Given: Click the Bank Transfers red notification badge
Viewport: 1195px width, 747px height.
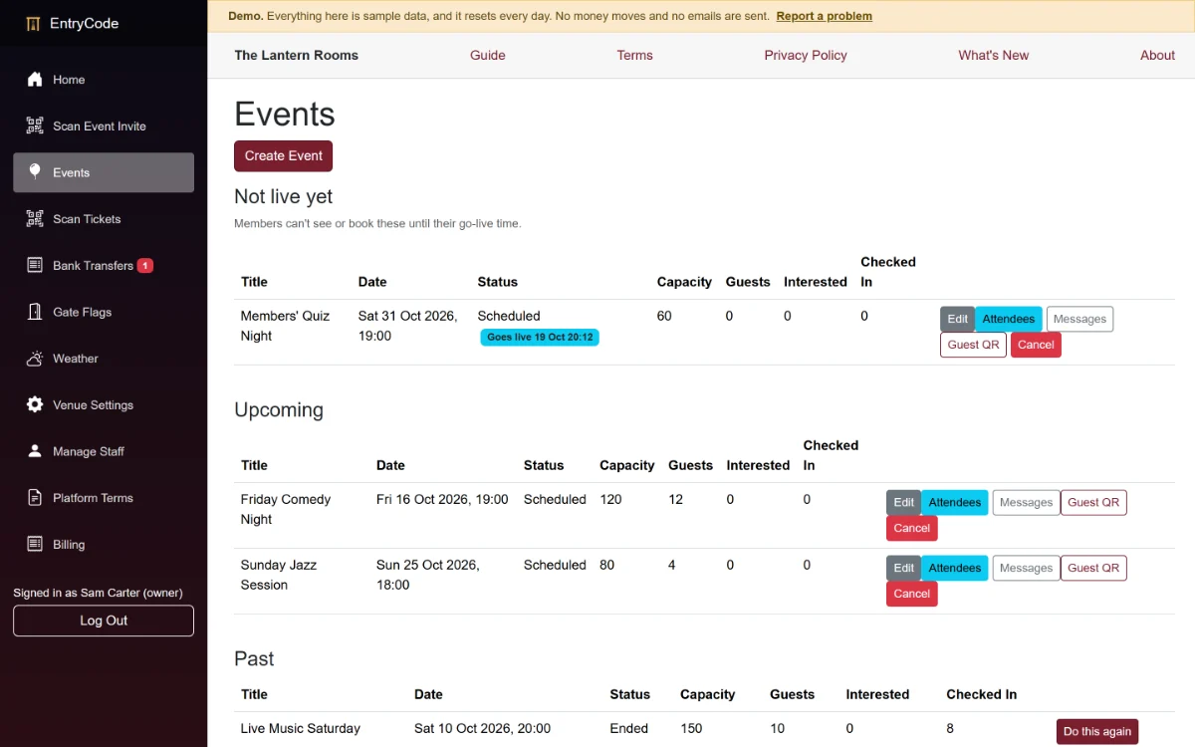Looking at the screenshot, I should pyautogui.click(x=145, y=266).
